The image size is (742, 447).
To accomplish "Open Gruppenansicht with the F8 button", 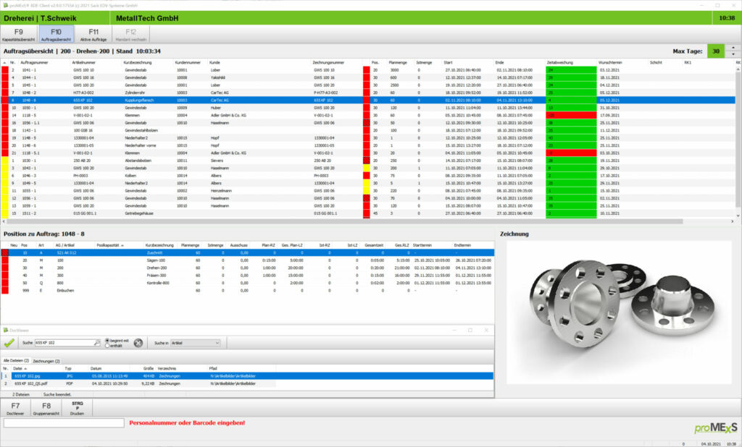I will point(46,409).
